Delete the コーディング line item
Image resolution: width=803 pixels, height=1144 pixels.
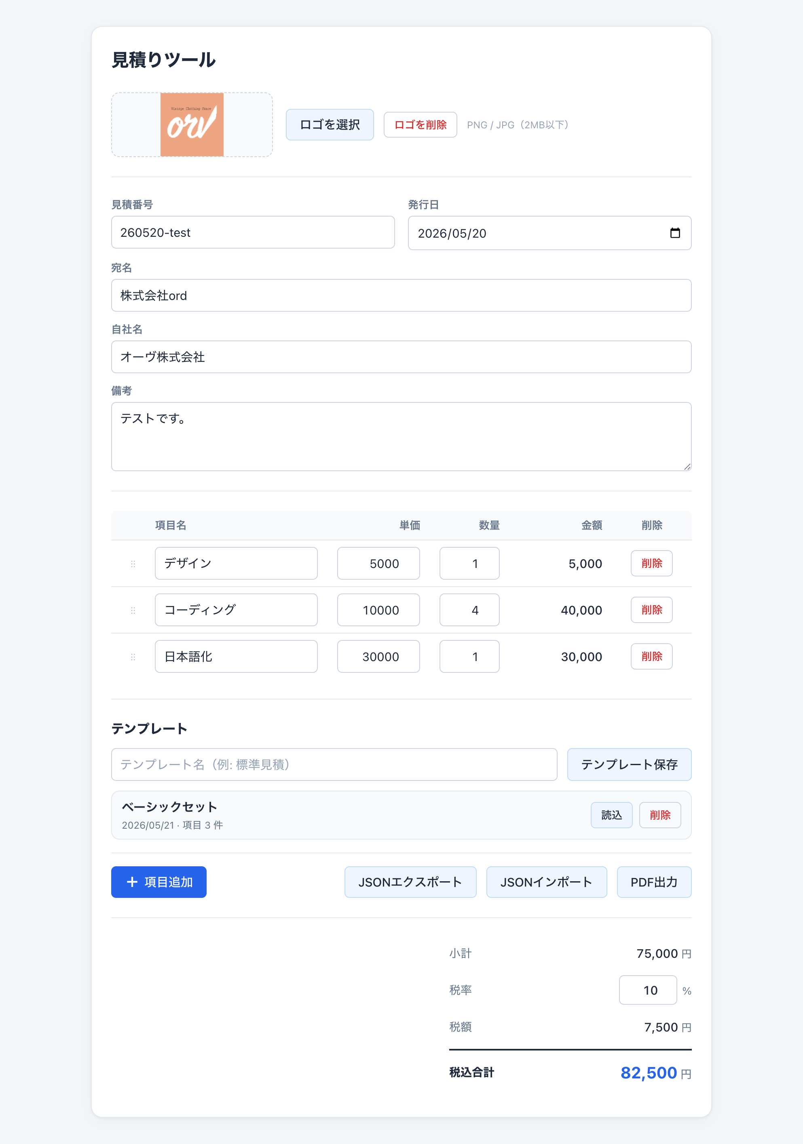tap(651, 610)
